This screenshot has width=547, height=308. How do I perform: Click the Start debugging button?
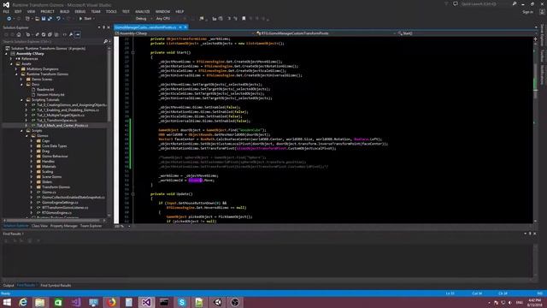[x=85, y=19]
